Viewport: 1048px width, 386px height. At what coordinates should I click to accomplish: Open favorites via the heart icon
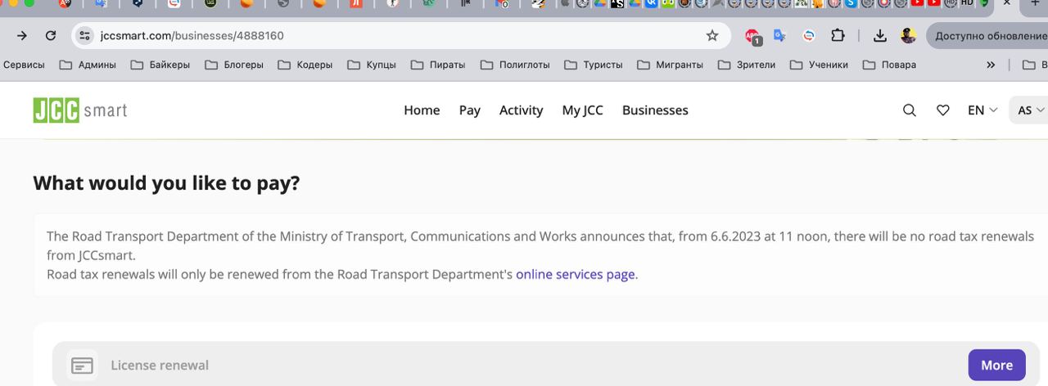[942, 110]
